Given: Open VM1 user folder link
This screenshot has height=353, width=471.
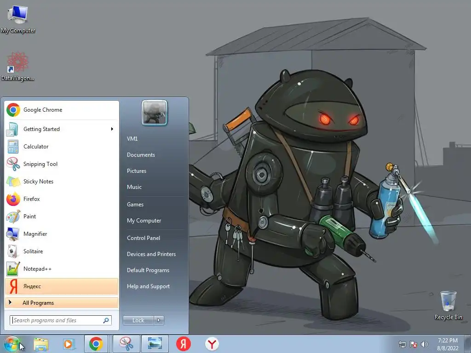Looking at the screenshot, I should coord(132,139).
